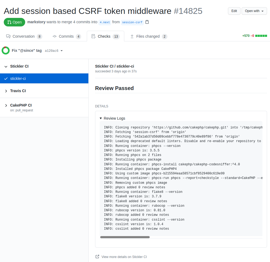Click the checkmark beside stickler-ci
This screenshot has height=262, width=270.
[x=6, y=79]
